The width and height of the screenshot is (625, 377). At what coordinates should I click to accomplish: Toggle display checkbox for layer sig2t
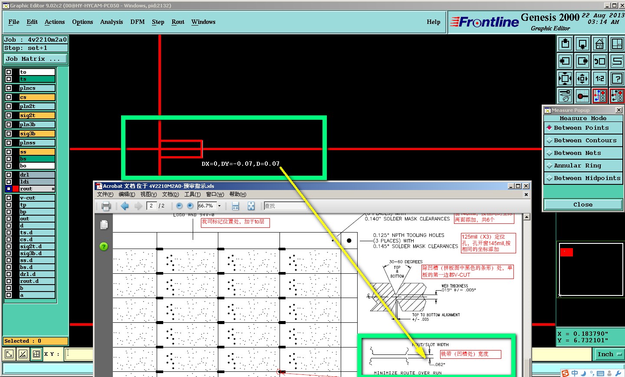click(9, 115)
